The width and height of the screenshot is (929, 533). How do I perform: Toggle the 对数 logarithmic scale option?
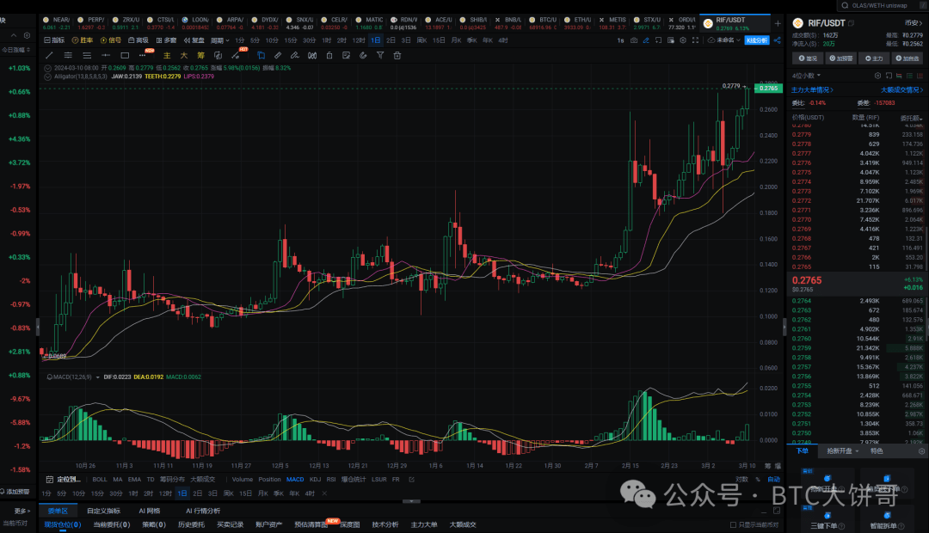pyautogui.click(x=741, y=479)
